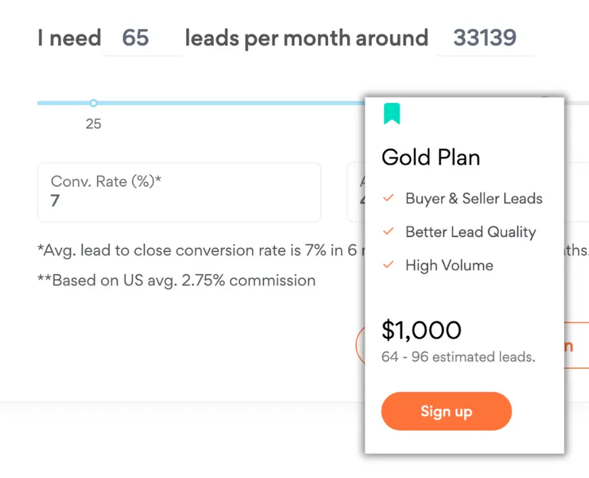Click the outlined orange button left of card

pos(360,345)
